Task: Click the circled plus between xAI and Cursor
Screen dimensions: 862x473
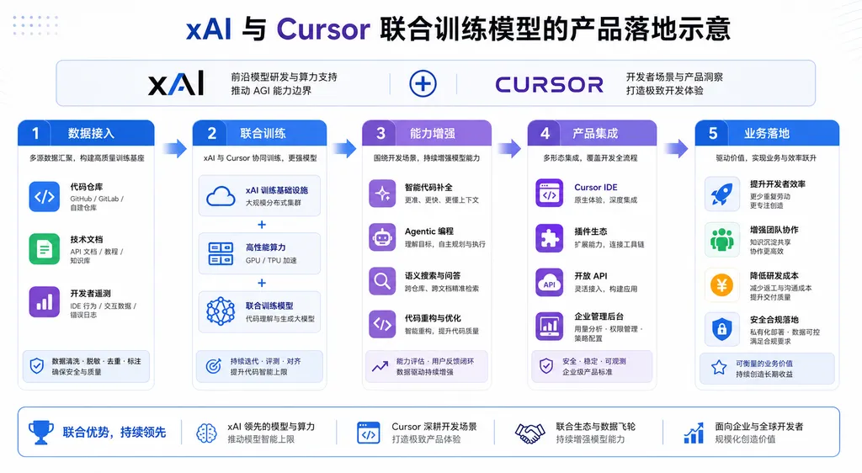Action: click(423, 83)
